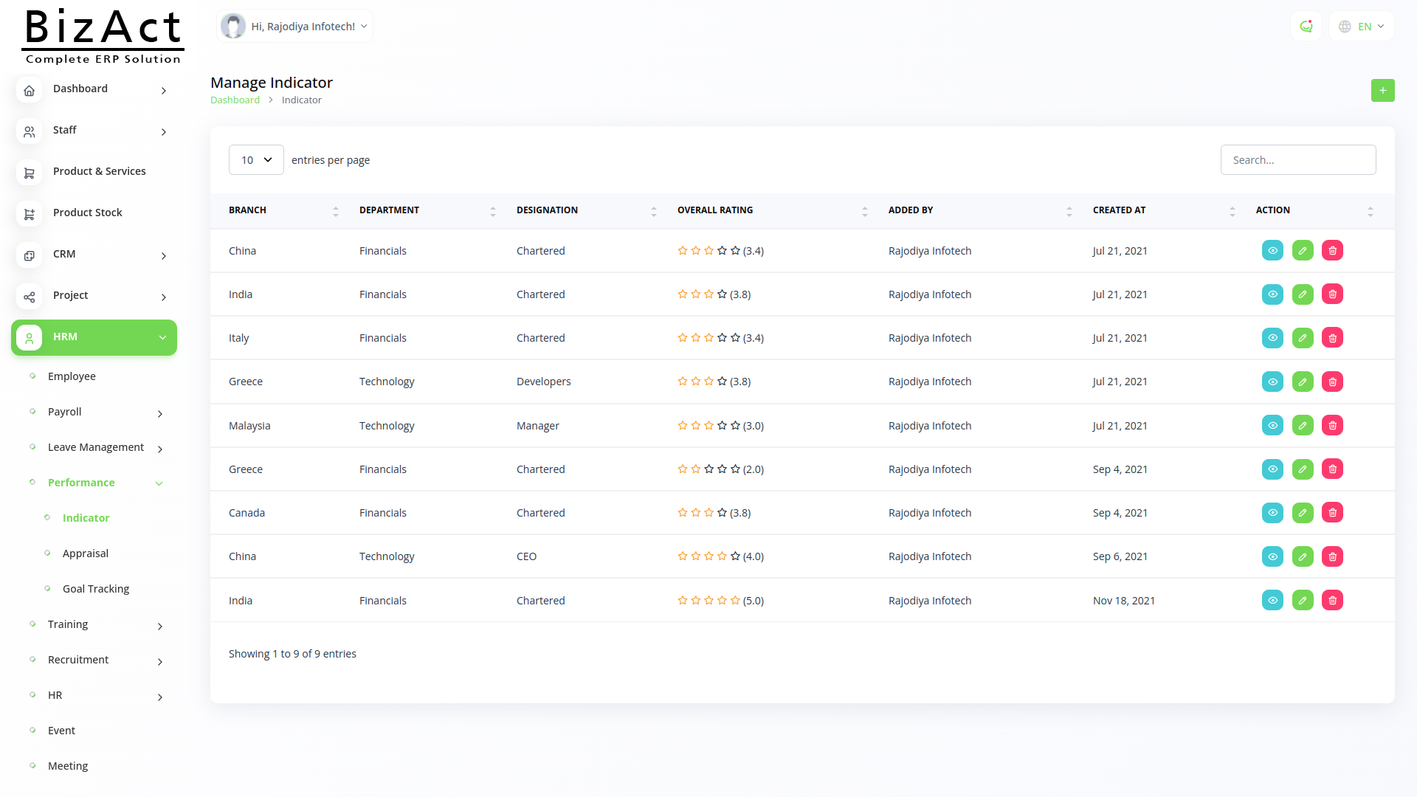View the China Technology CEO indicator

coord(1272,556)
